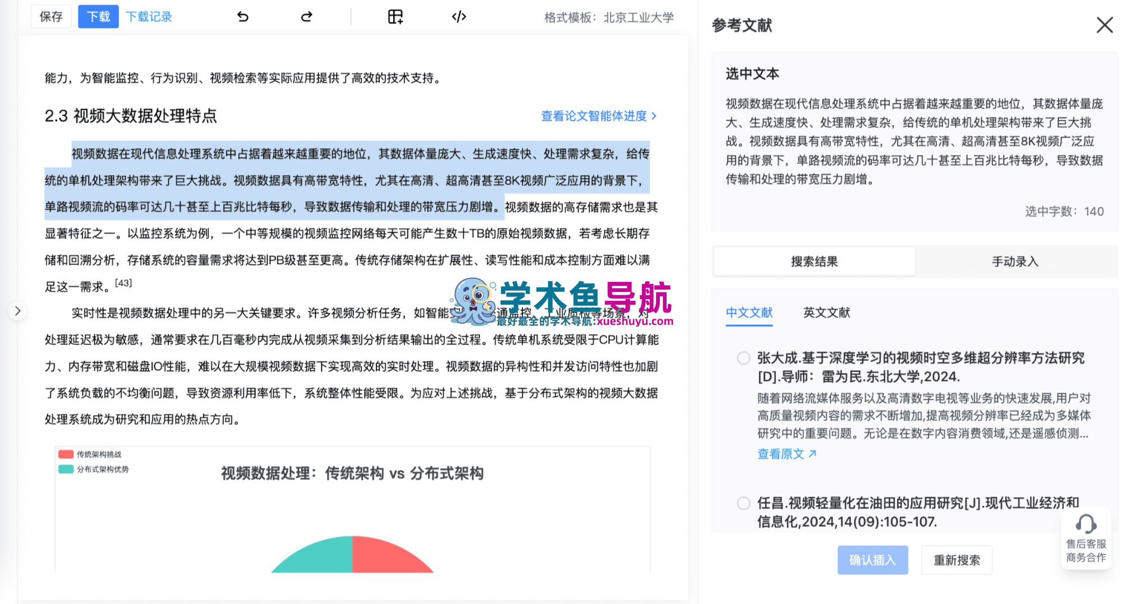Select radio button for 张大成 reference
The width and height of the screenshot is (1123, 604).
coord(743,358)
